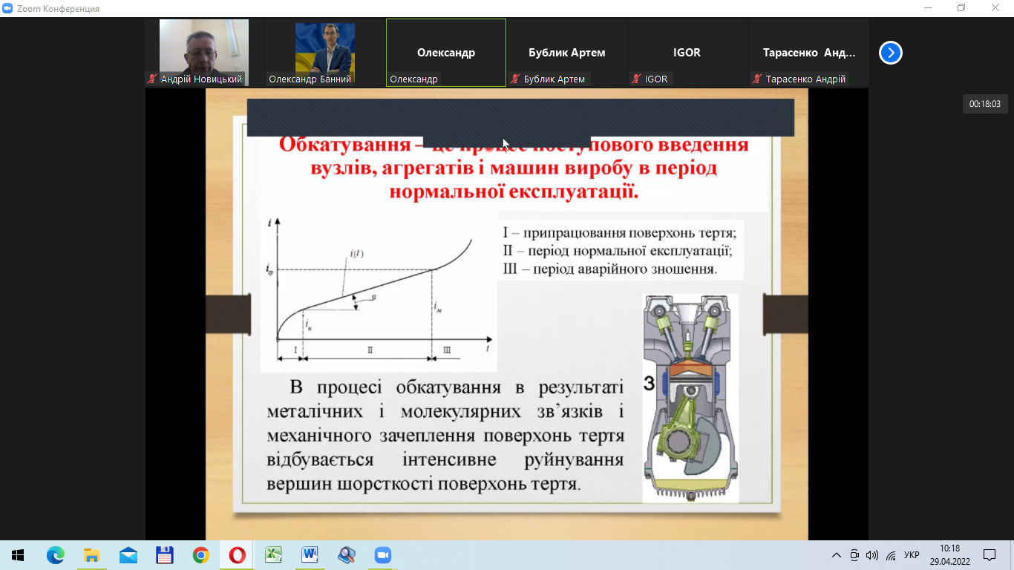Click legend line I – припрацювання поверхонь тертя
Image resolution: width=1014 pixels, height=570 pixels.
[620, 232]
